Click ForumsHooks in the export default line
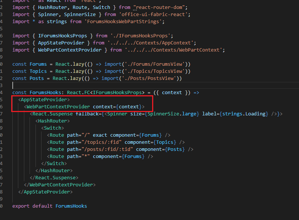Screen dimensions: 299x220 coord(71,206)
